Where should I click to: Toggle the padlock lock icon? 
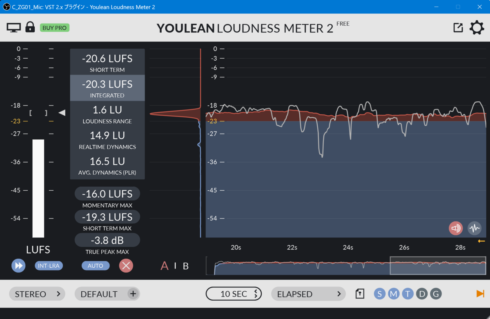(x=30, y=27)
